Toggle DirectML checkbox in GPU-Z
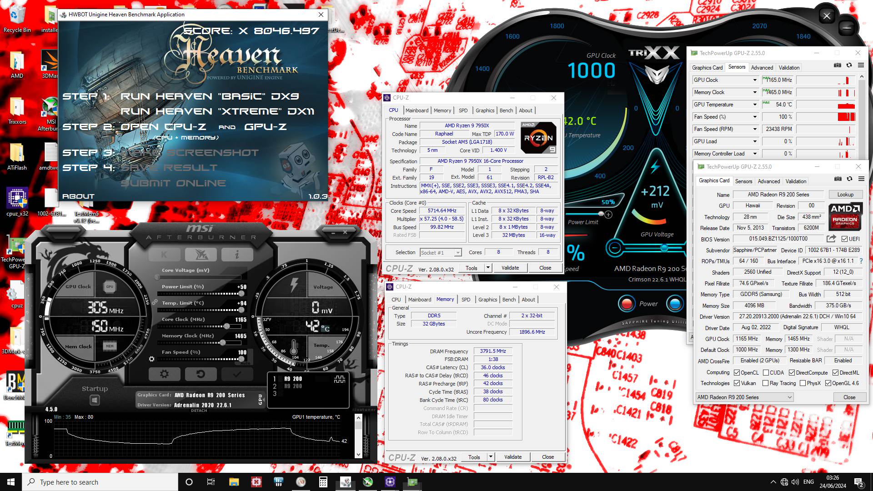Image resolution: width=873 pixels, height=491 pixels. point(835,373)
